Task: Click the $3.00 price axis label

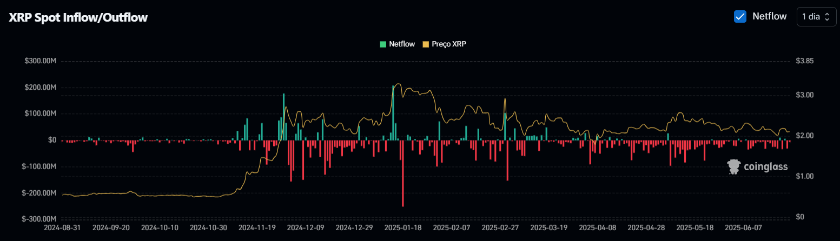Action: 805,95
